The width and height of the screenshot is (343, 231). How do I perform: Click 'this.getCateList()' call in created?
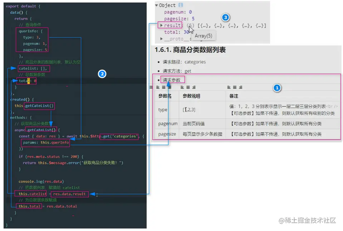point(34,106)
